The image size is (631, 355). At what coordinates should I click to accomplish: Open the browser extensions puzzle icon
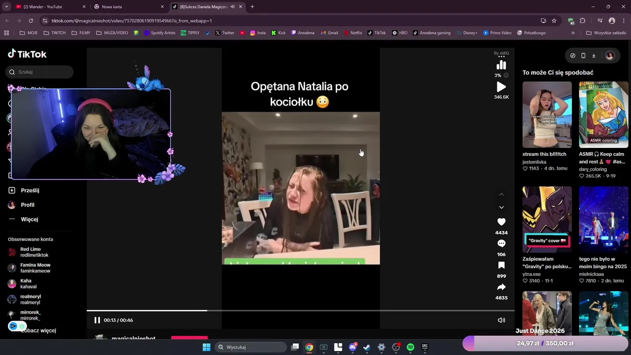click(582, 21)
